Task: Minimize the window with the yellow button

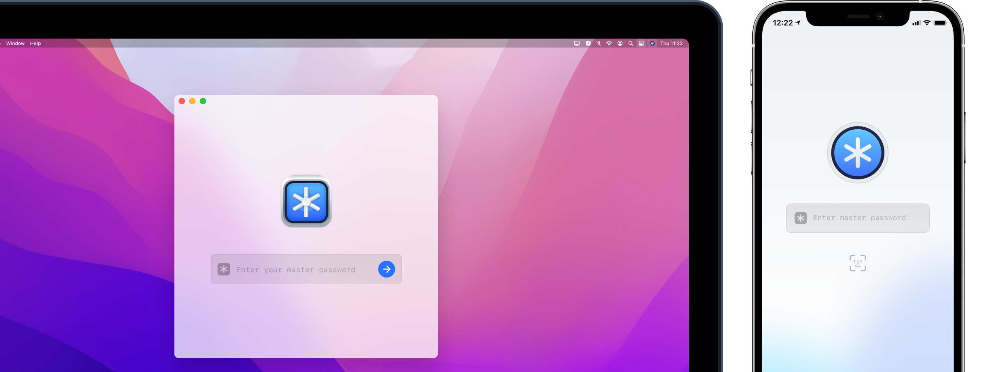Action: [x=192, y=101]
